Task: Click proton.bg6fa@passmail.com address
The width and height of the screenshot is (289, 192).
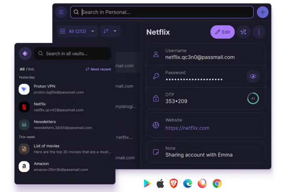Action: click(59, 92)
